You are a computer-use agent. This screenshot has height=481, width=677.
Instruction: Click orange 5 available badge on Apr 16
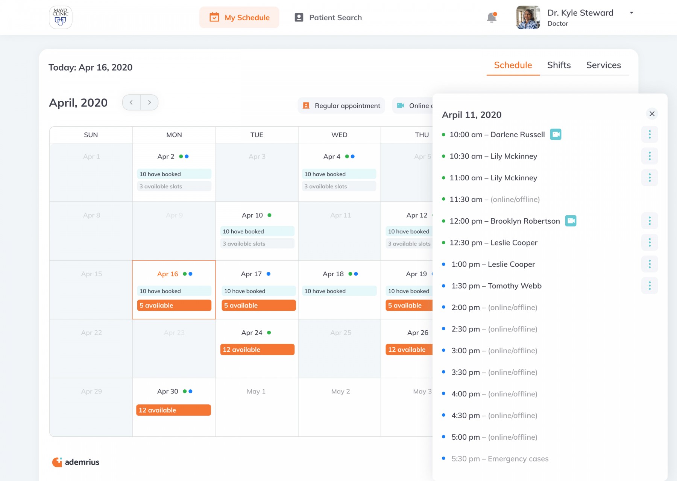coord(174,306)
